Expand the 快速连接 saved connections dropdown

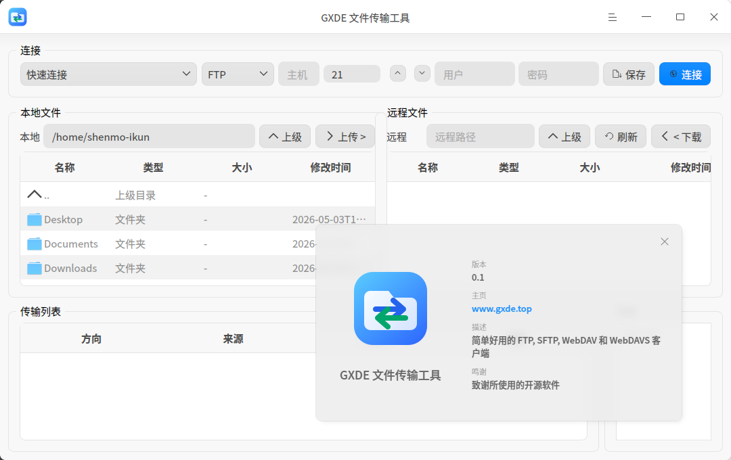(x=108, y=74)
